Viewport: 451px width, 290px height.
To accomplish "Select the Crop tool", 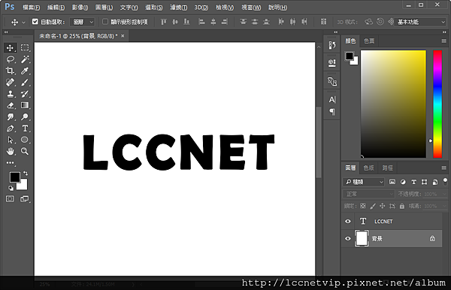I will coord(10,71).
